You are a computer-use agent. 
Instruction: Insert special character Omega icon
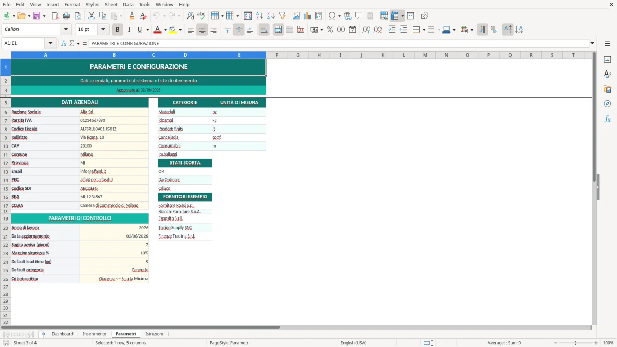(332, 16)
